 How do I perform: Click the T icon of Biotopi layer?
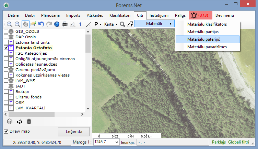click(x=11, y=92)
